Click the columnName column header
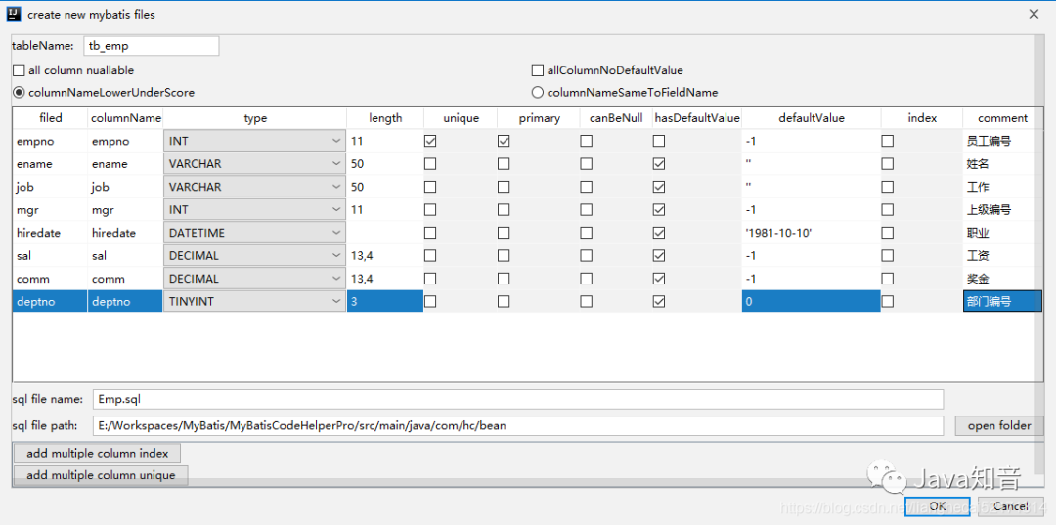The width and height of the screenshot is (1056, 525). click(x=126, y=117)
